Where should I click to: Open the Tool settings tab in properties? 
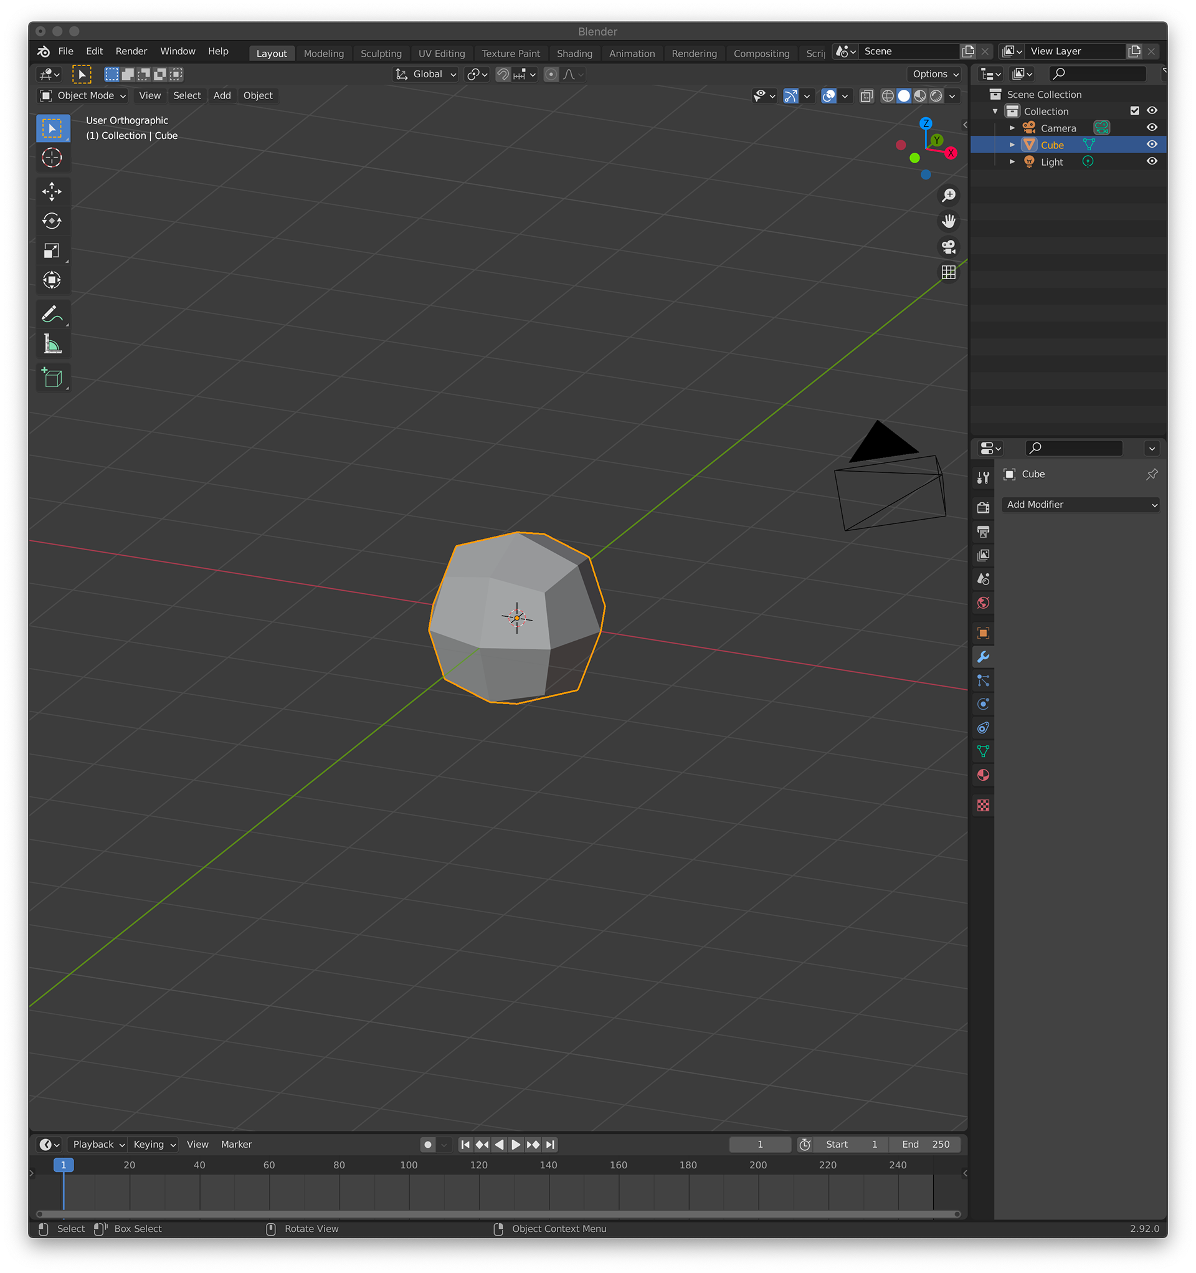click(x=983, y=478)
